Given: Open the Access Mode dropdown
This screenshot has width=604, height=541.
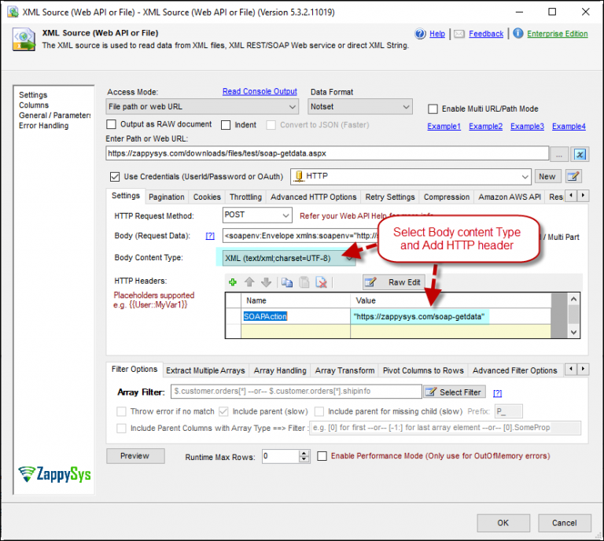Looking at the screenshot, I should pyautogui.click(x=292, y=107).
